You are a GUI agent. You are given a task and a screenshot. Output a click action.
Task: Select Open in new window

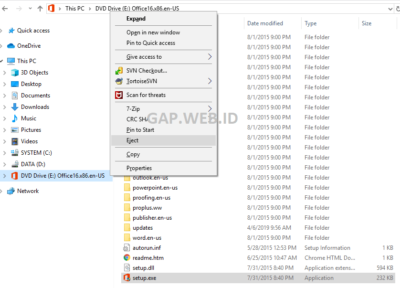164,32
